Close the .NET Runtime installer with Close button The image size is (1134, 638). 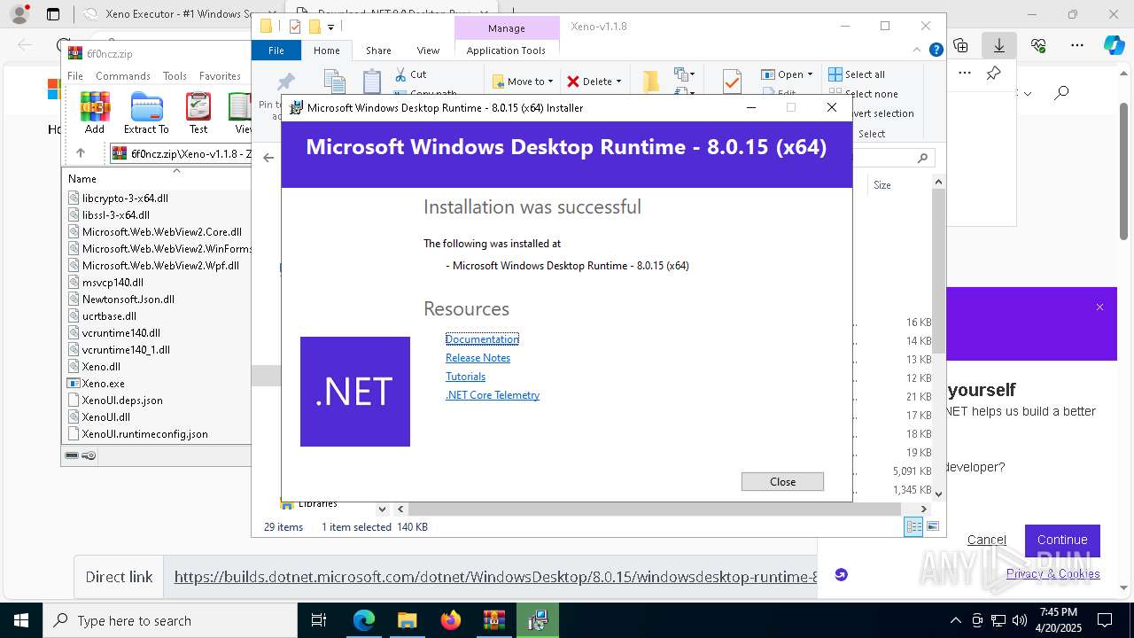click(782, 481)
